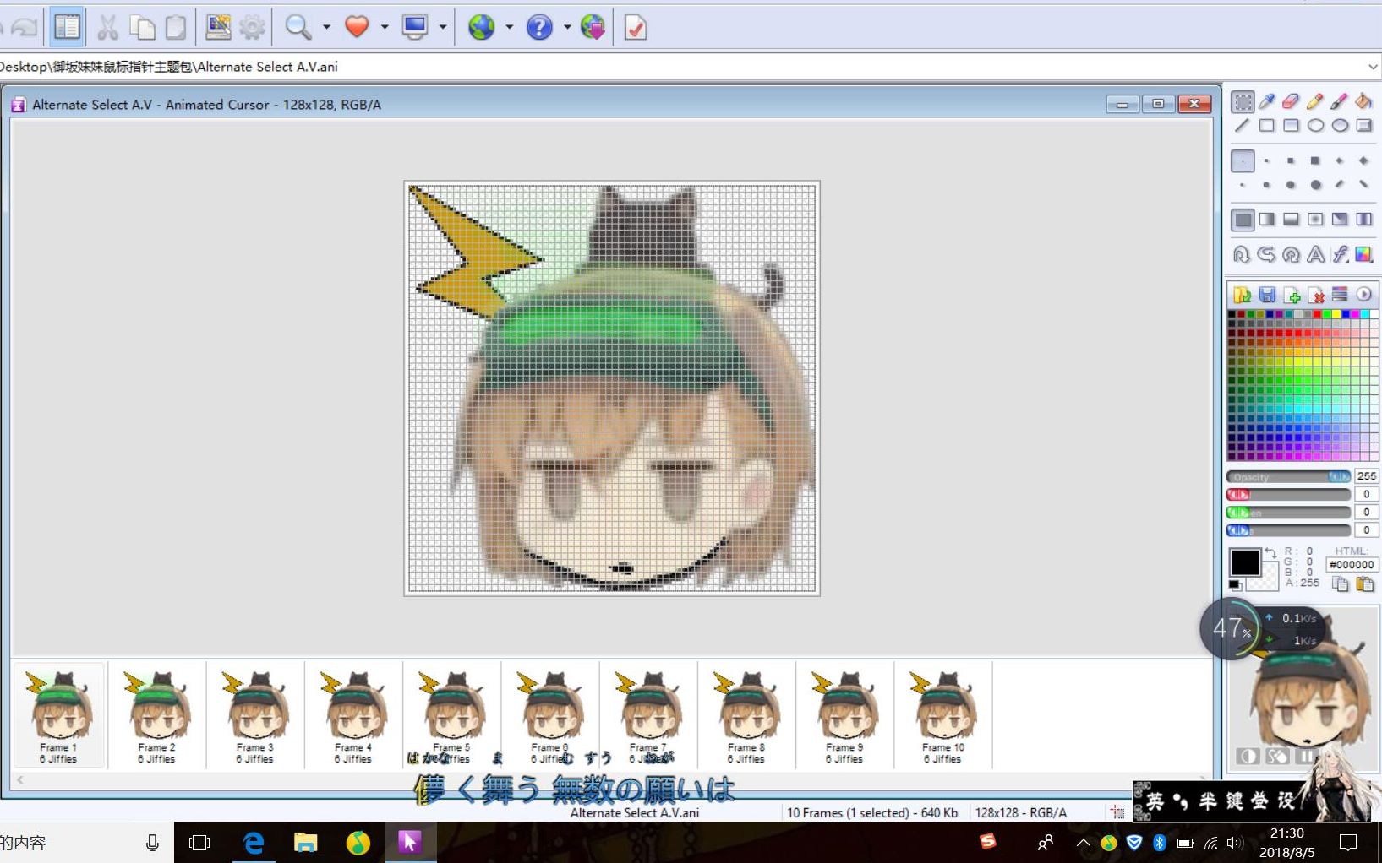
Task: Select the rectangular selection tool
Action: click(x=1243, y=102)
